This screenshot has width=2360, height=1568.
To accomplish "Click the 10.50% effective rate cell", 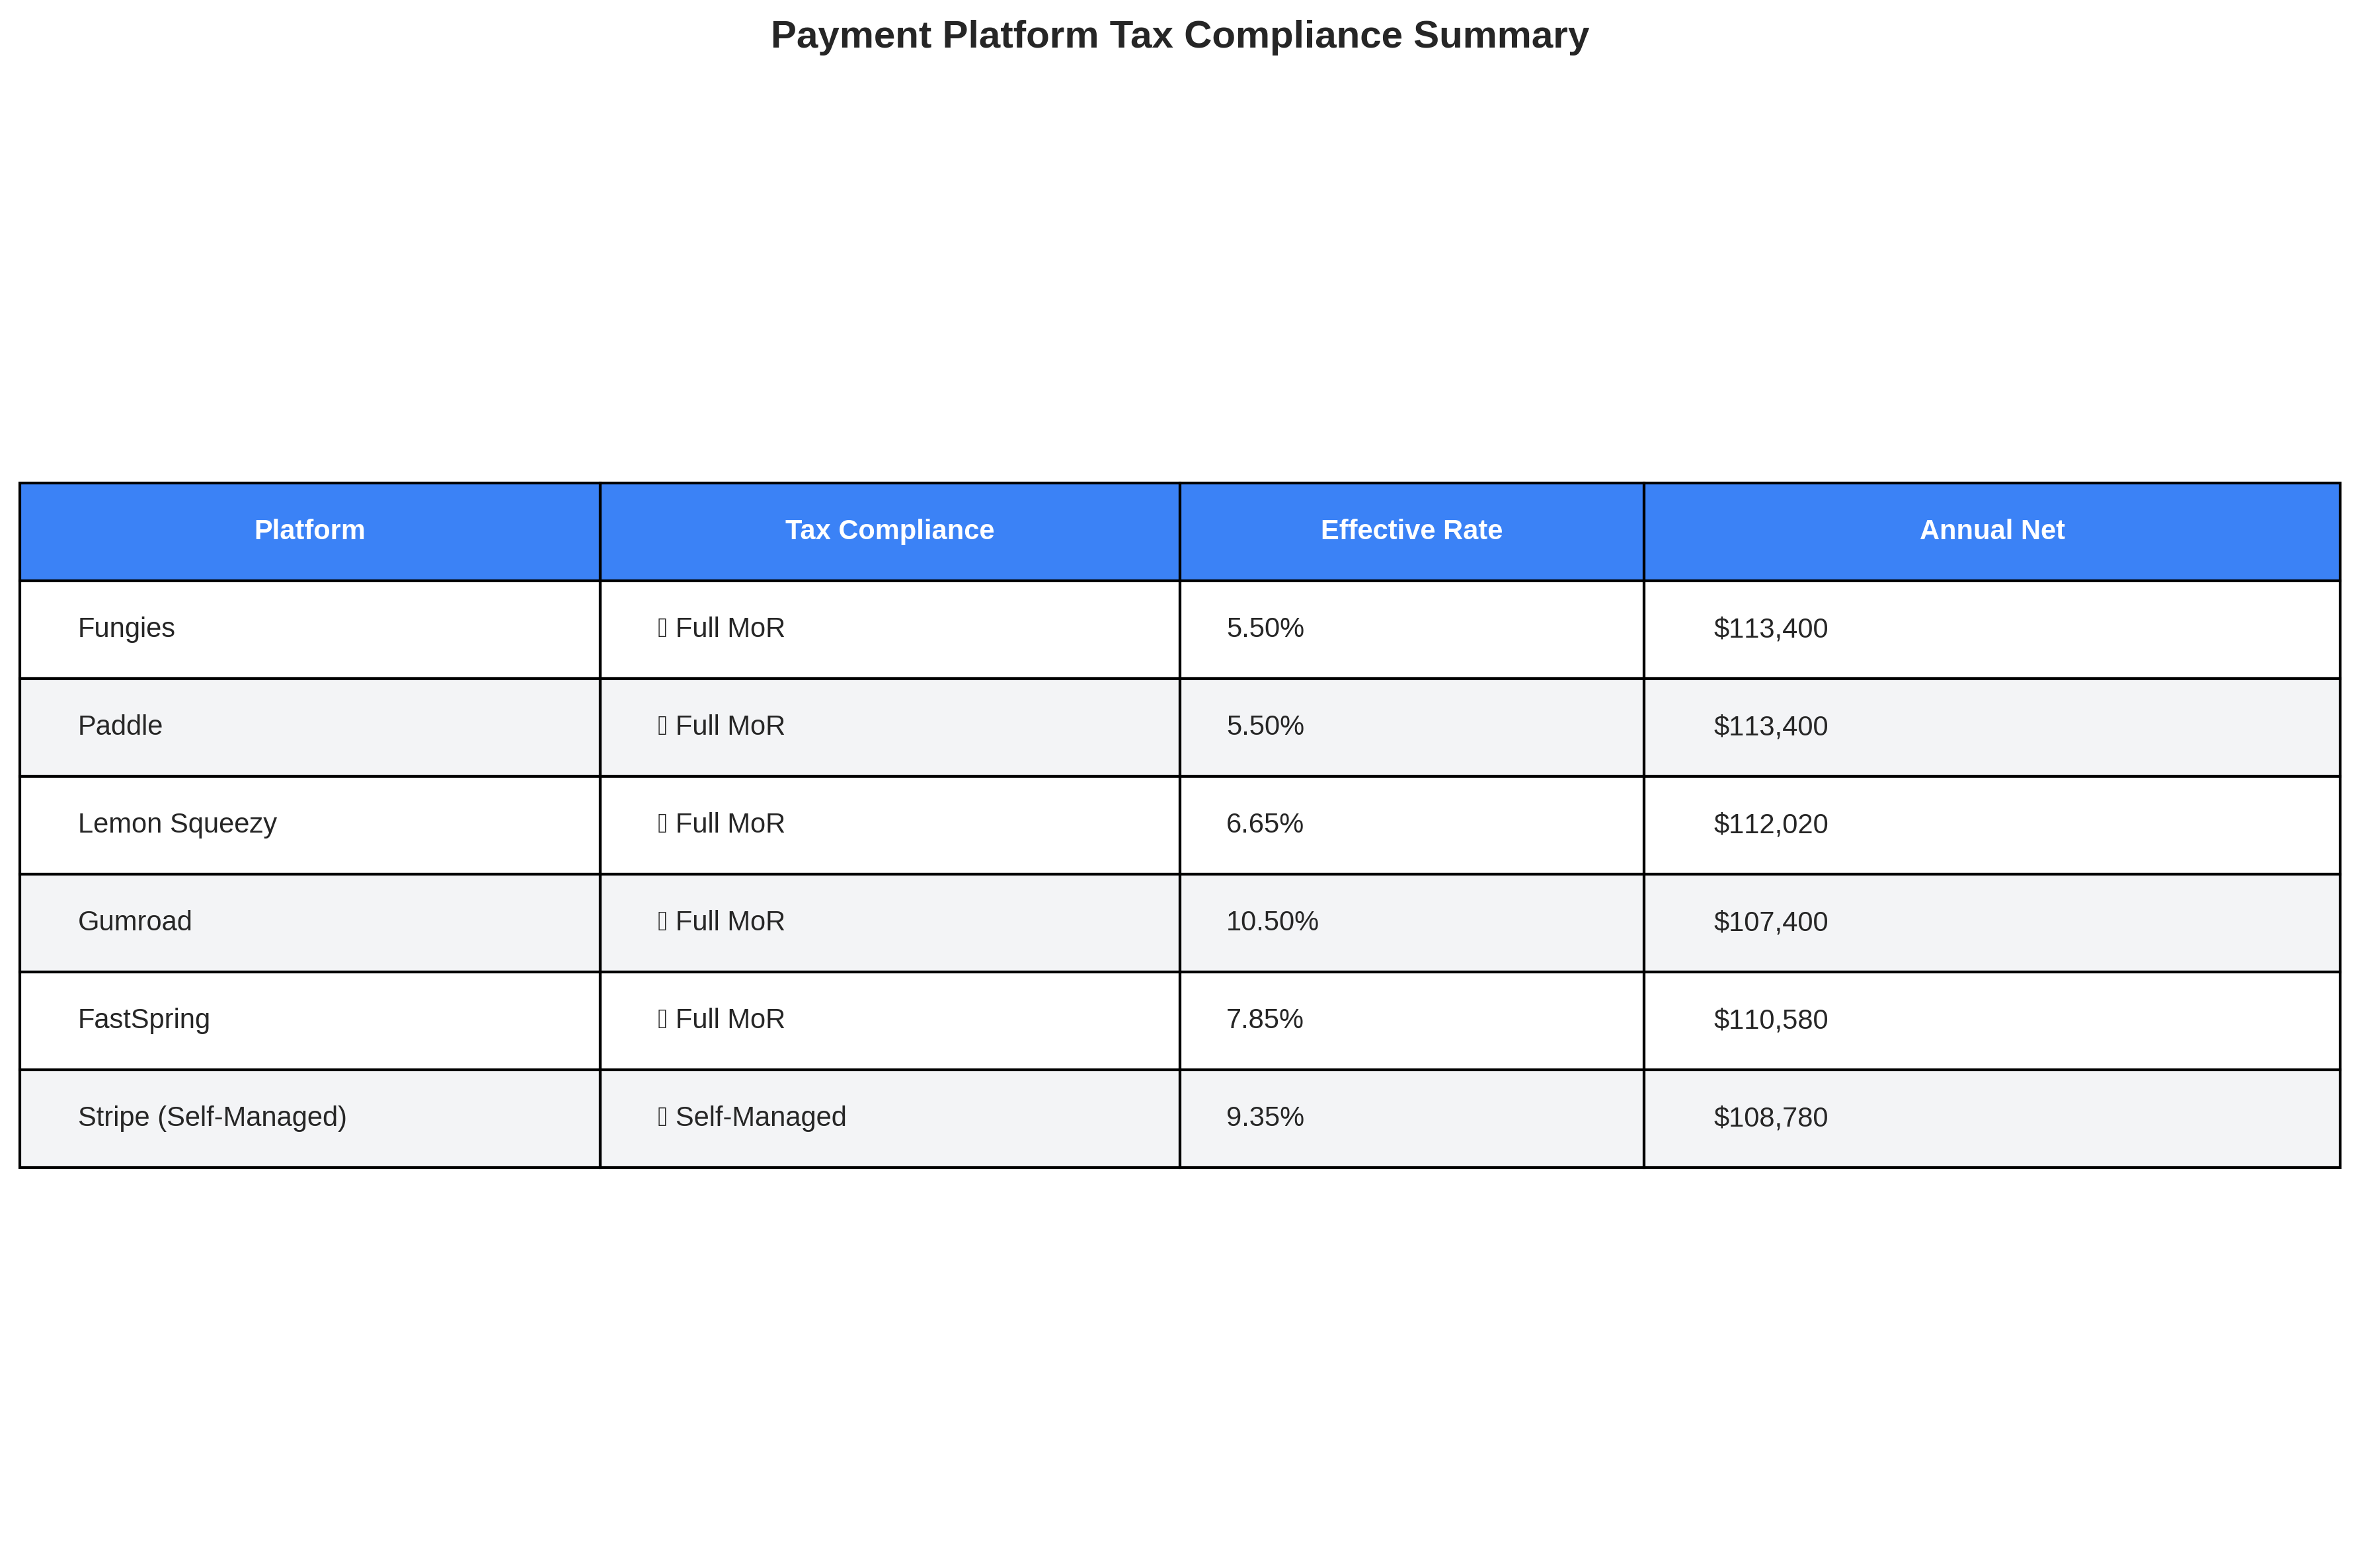I will pyautogui.click(x=1411, y=923).
